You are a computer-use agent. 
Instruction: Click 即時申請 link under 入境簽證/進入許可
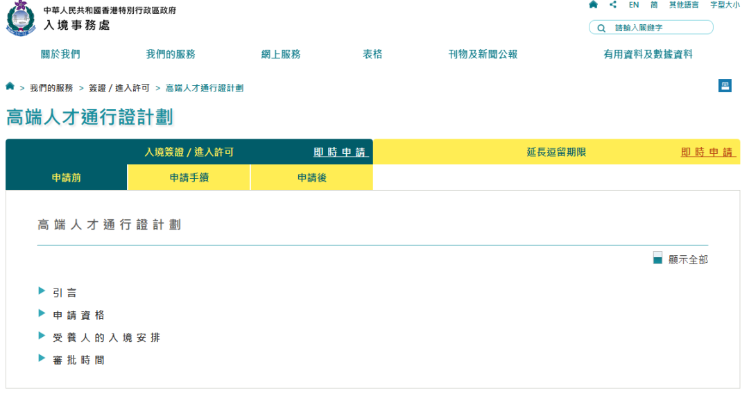[x=340, y=152]
